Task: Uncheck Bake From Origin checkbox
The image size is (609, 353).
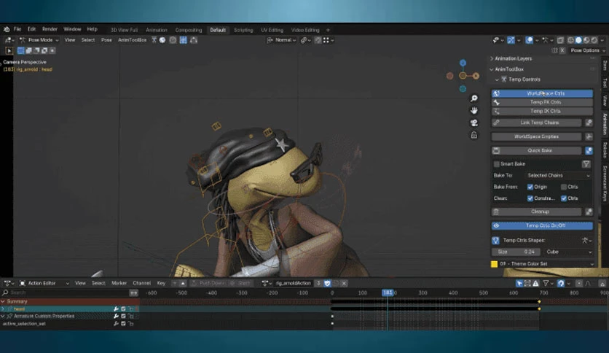Action: coord(530,187)
